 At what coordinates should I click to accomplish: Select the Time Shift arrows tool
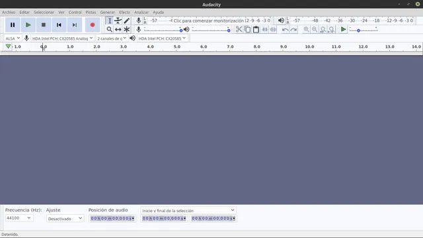tap(118, 29)
